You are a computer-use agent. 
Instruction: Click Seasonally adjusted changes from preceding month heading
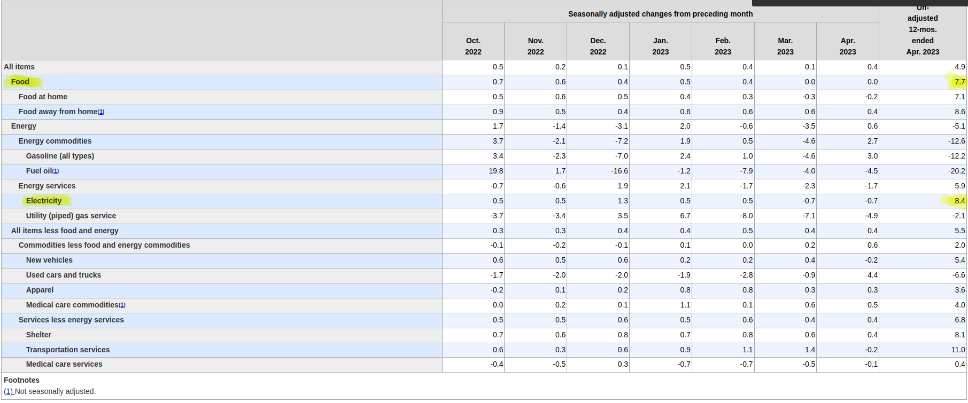pos(660,14)
